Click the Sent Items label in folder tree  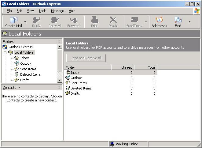28,69
